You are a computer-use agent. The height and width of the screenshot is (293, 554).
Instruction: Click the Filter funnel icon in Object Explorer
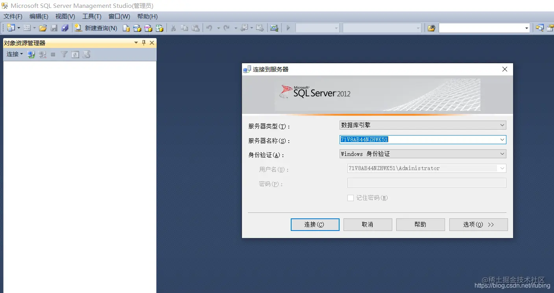(64, 54)
